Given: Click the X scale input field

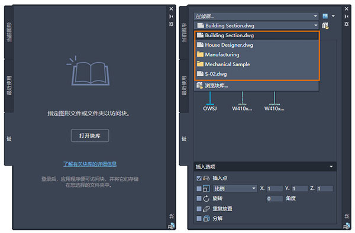Looking at the screenshot, I should (x=275, y=189).
